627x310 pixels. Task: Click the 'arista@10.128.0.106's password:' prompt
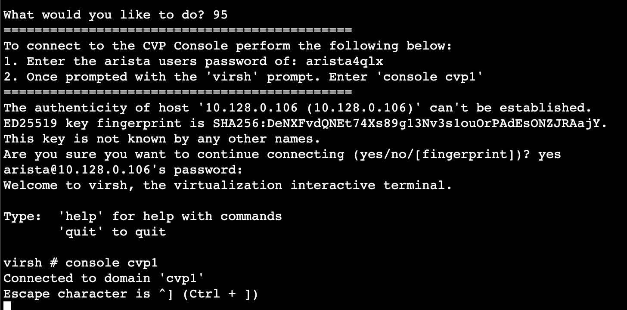(x=123, y=170)
